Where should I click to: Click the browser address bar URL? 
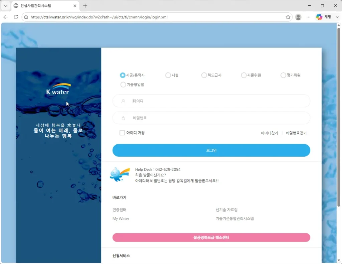(99, 17)
